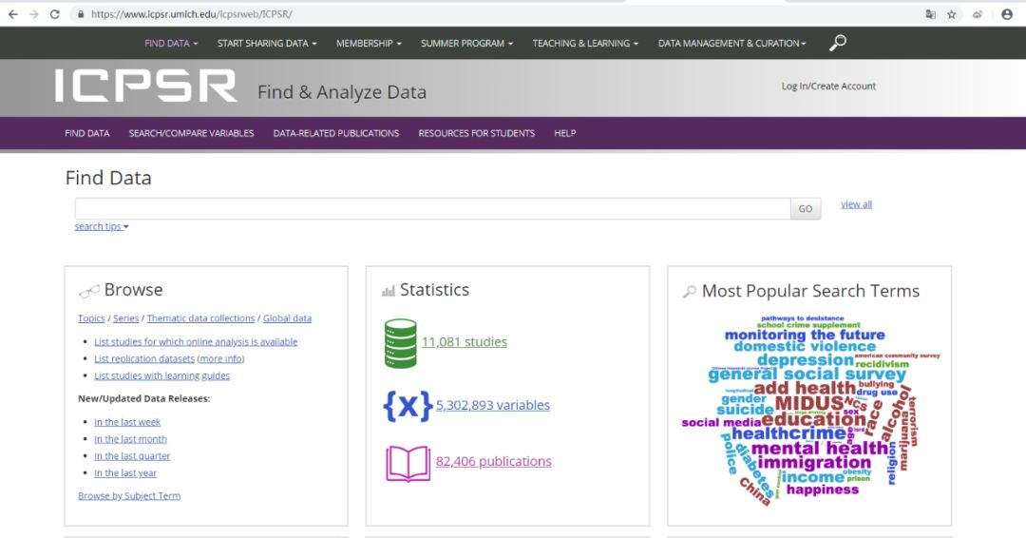Click the magnifying glass search icon in top navigation
This screenshot has height=538, width=1026.
pos(837,43)
